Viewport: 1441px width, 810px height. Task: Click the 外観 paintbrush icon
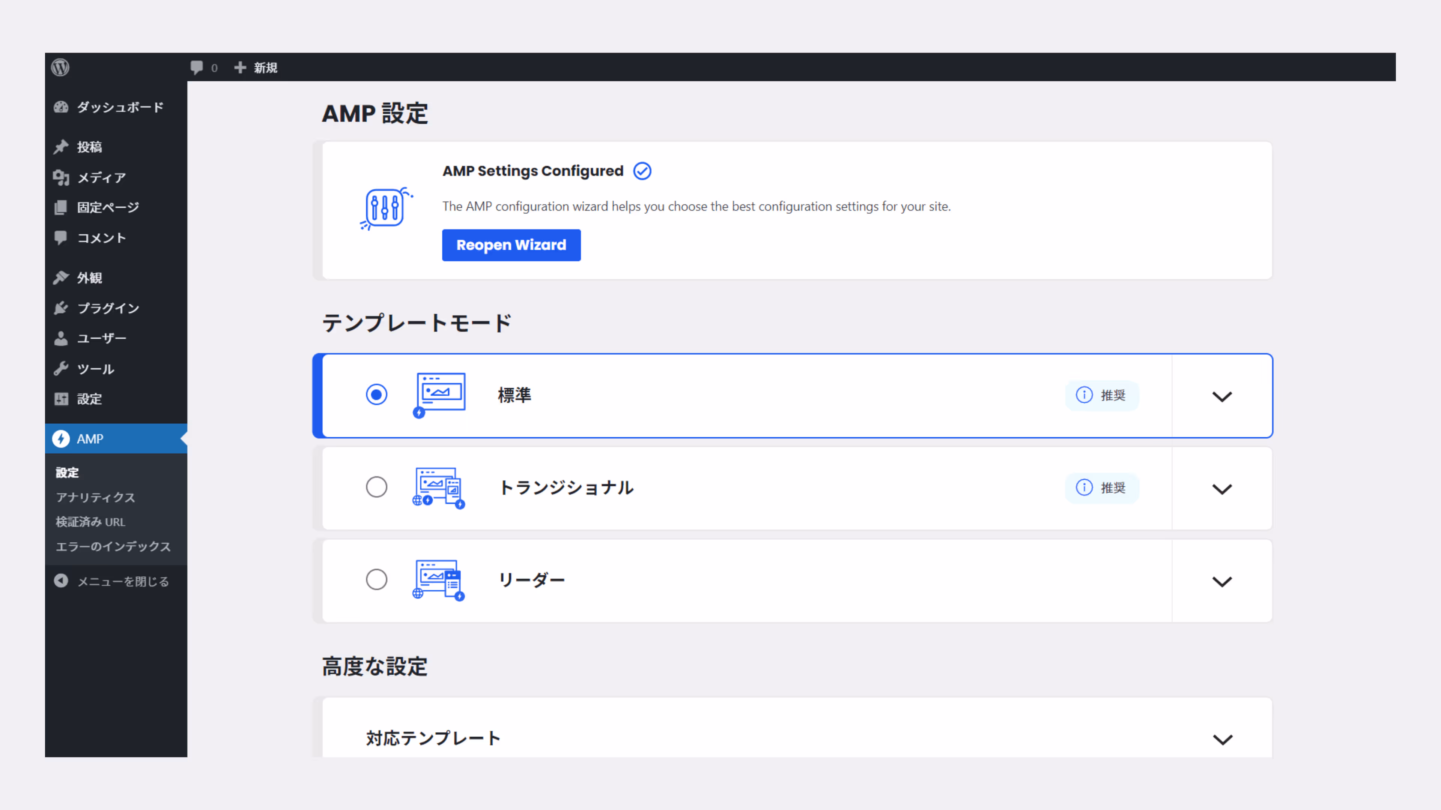(61, 278)
